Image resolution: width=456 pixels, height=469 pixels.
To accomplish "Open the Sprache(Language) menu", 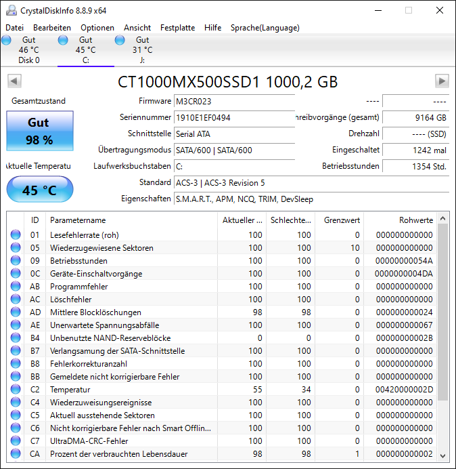I will point(265,28).
